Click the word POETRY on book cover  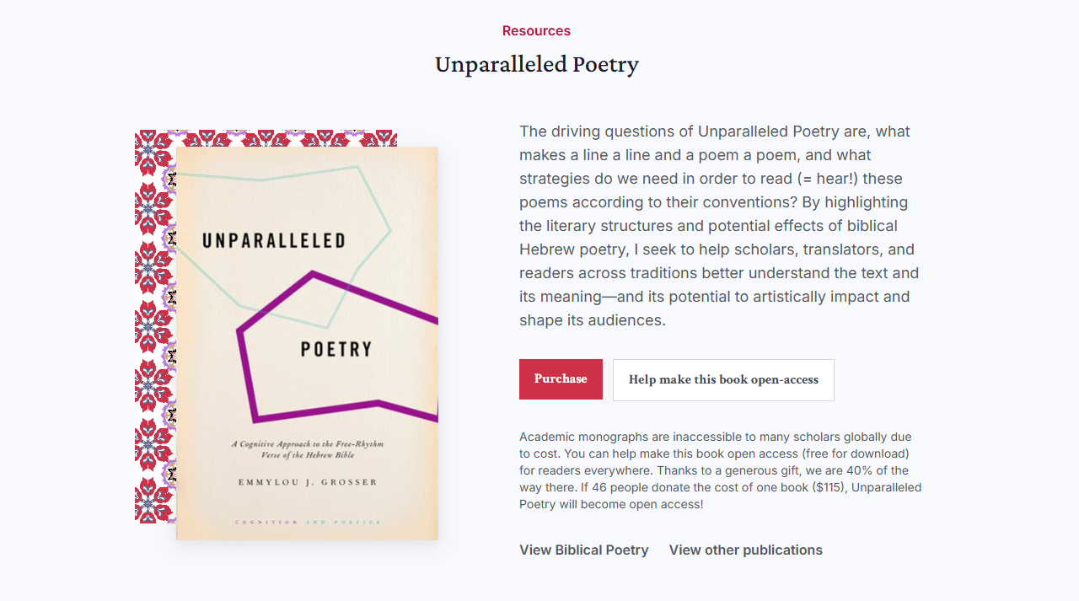pos(336,349)
